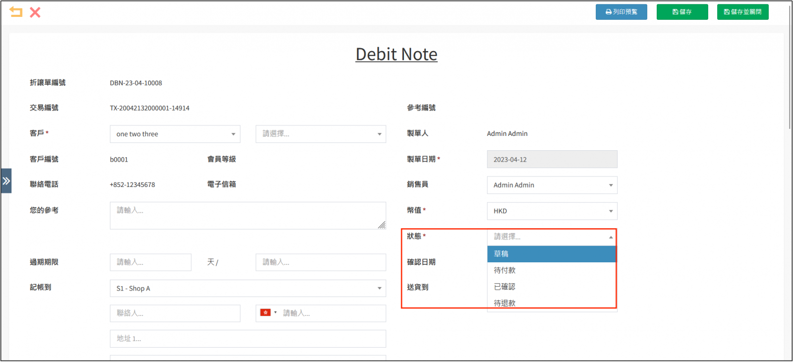Click the DBN-23-04-10008 debit note number

pyautogui.click(x=136, y=83)
